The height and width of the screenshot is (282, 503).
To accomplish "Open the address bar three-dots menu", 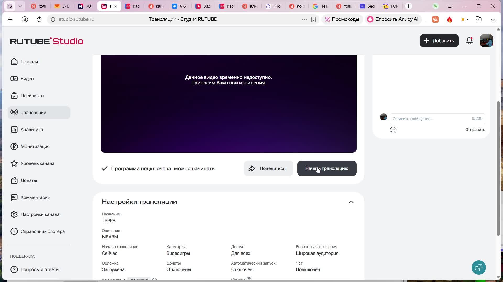I will pyautogui.click(x=304, y=19).
